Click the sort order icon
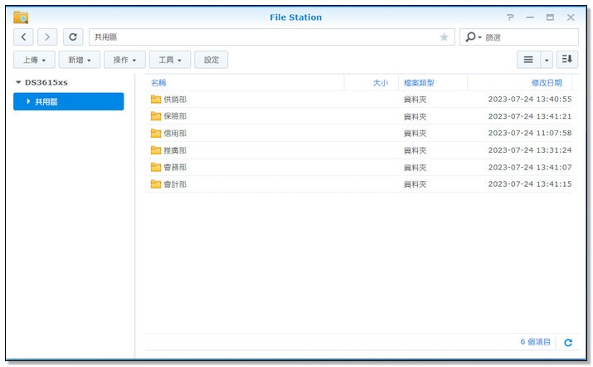This screenshot has height=367, width=593. click(566, 60)
